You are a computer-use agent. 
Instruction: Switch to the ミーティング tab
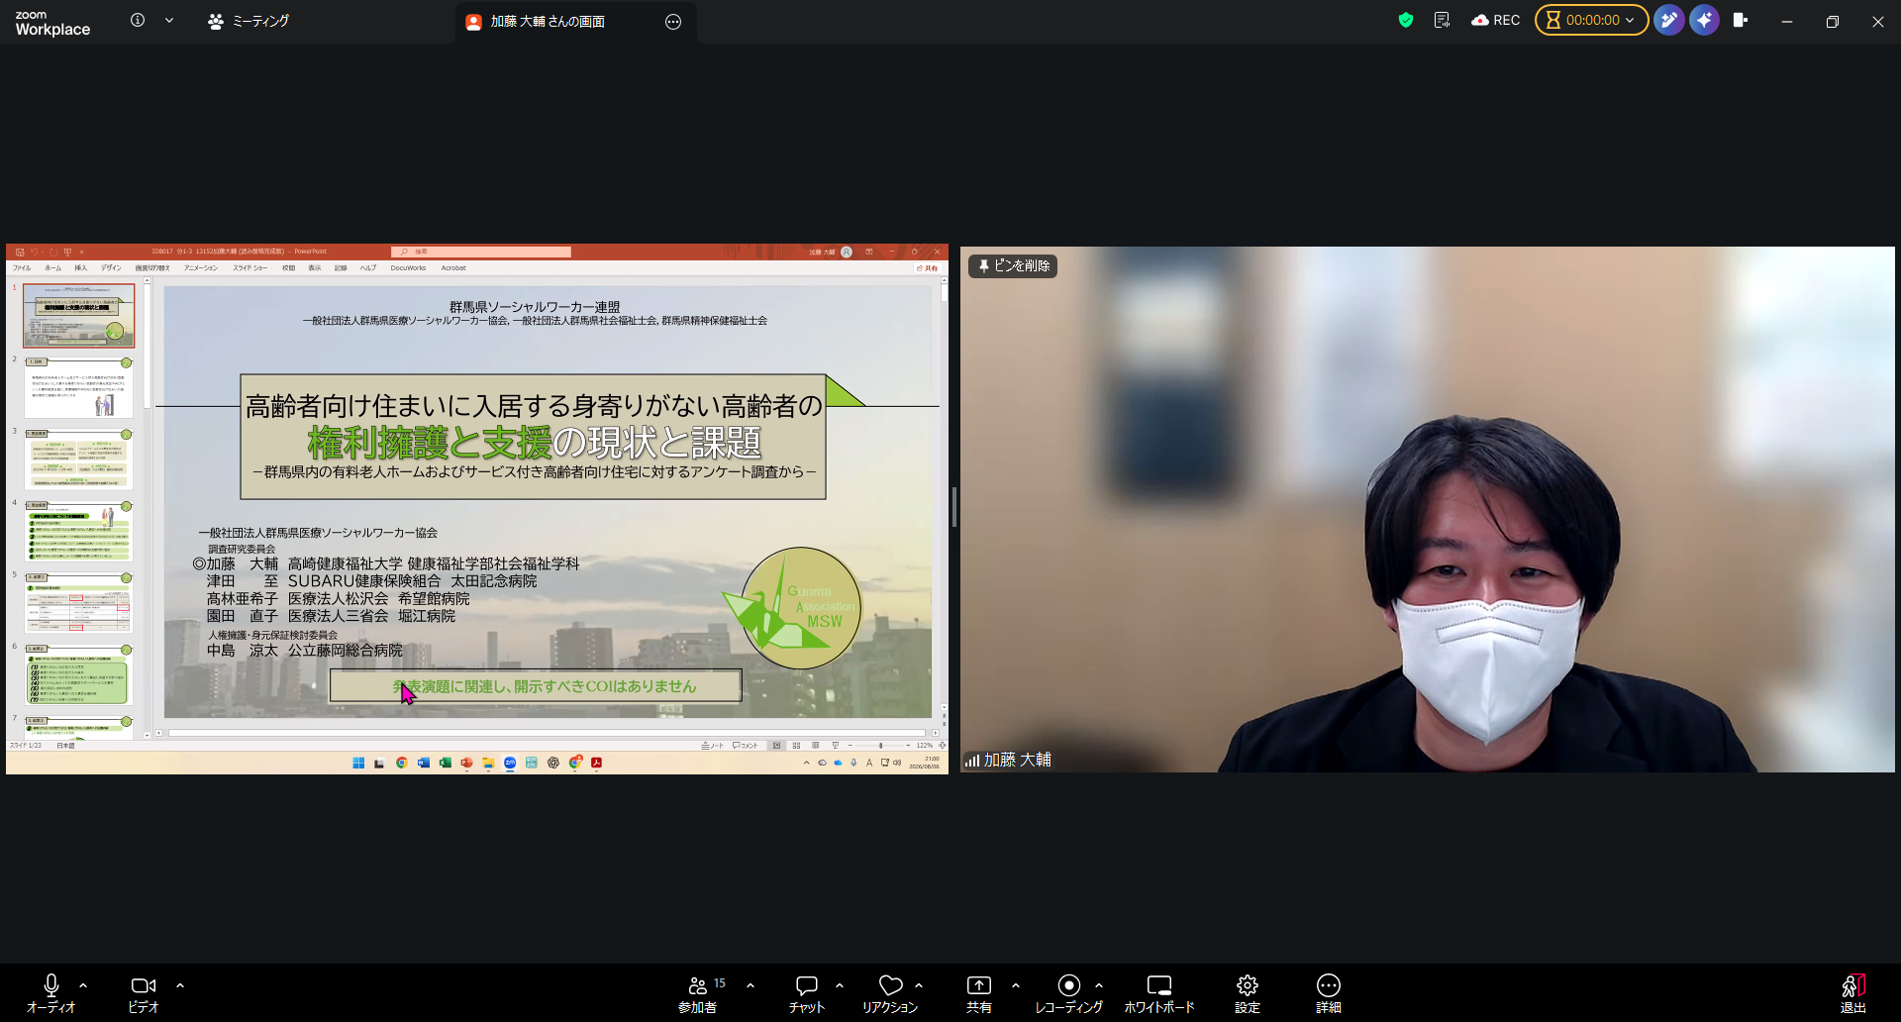(249, 21)
